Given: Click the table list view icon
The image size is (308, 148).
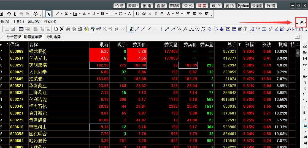Looking at the screenshot, I should click(x=21, y=29).
